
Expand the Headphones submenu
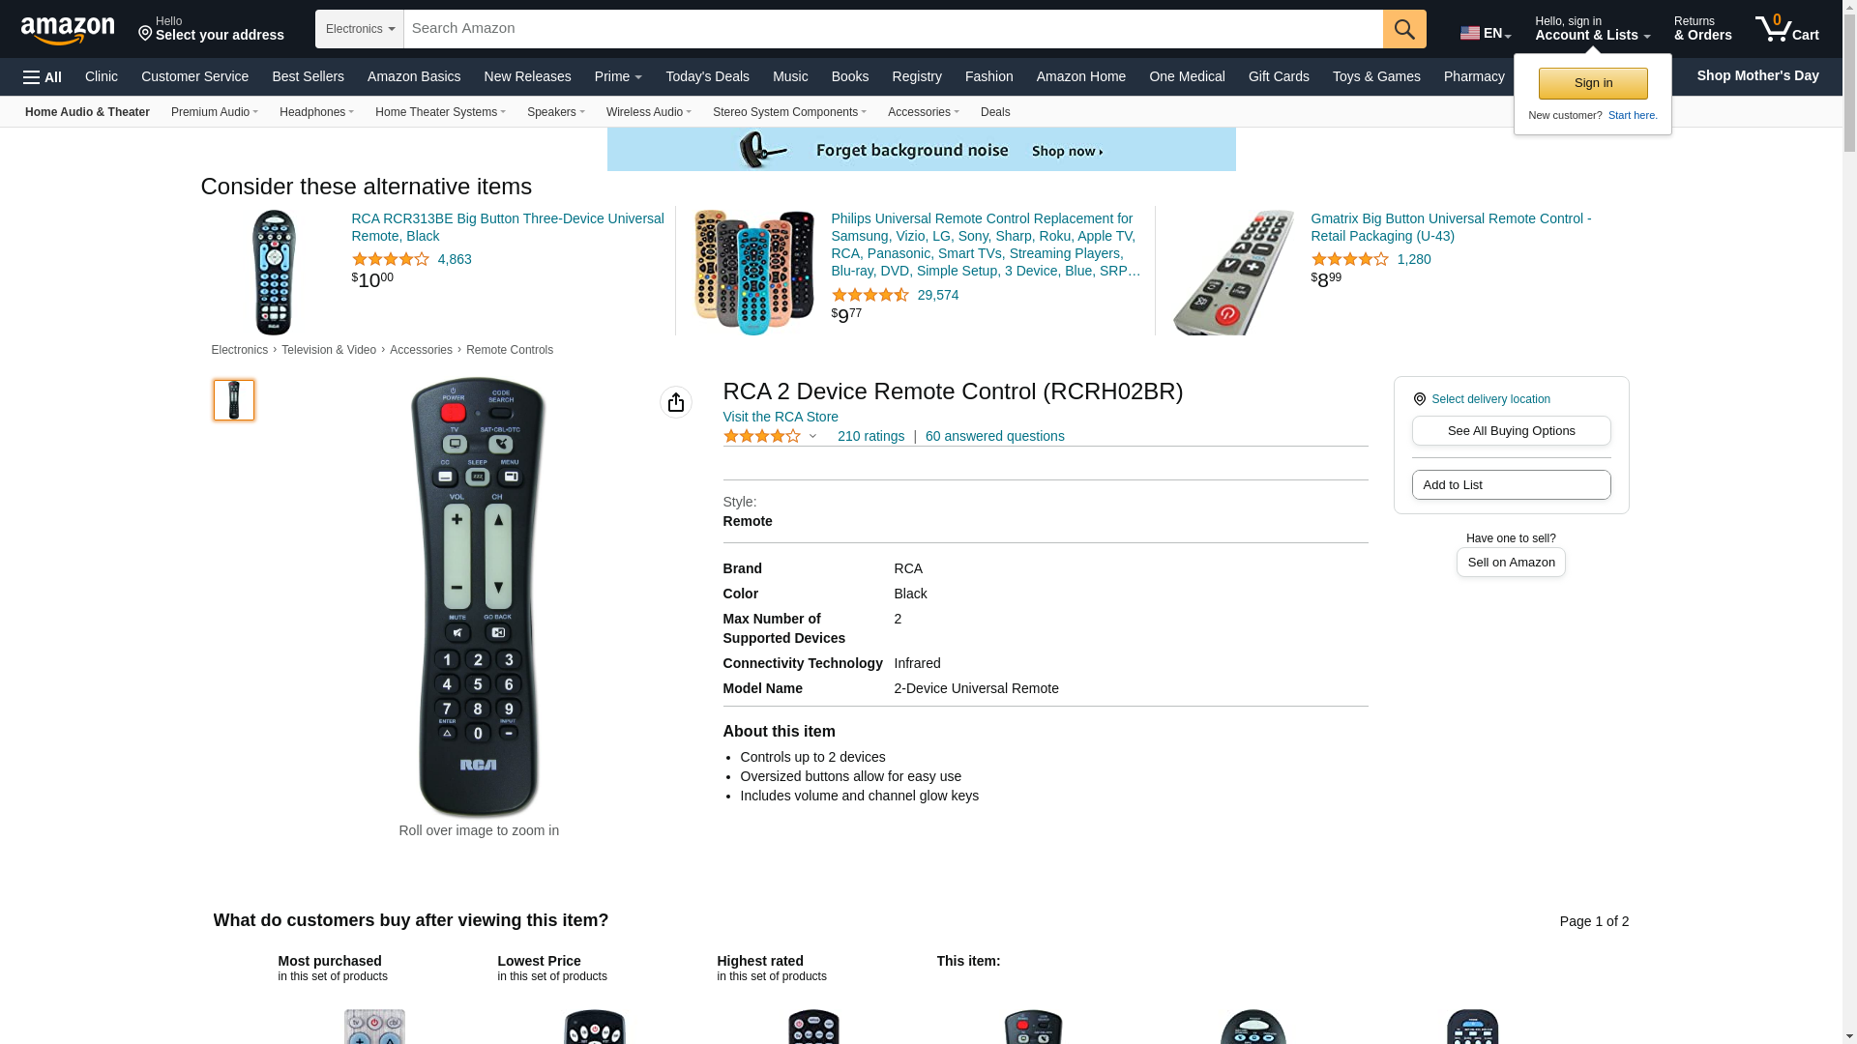[316, 112]
